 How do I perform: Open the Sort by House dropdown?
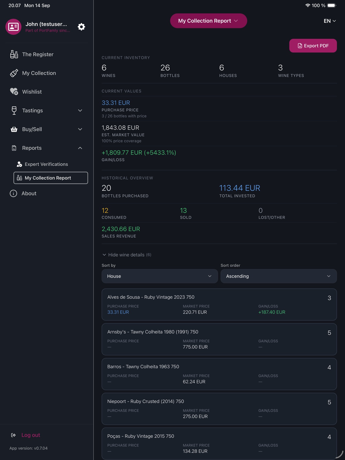click(160, 276)
